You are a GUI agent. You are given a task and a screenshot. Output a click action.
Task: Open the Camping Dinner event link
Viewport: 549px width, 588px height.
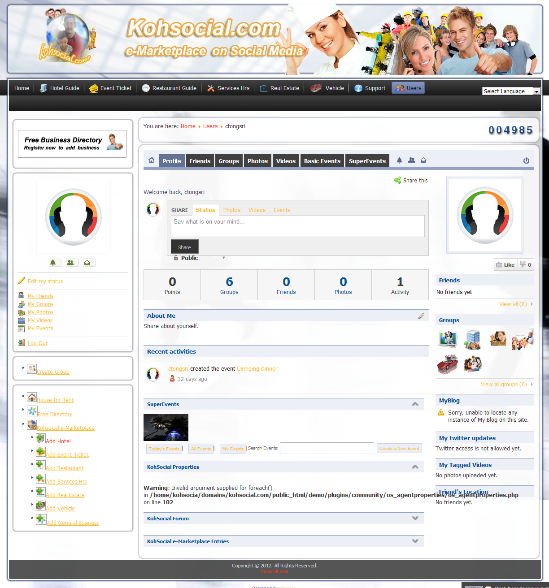tap(257, 369)
